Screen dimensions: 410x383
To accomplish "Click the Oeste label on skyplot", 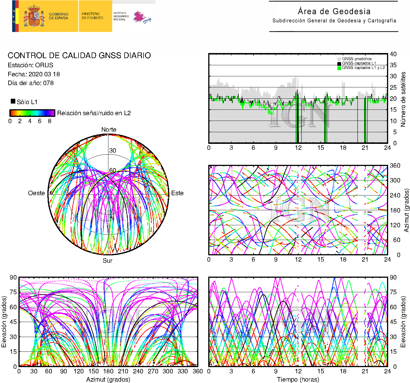I will point(36,193).
